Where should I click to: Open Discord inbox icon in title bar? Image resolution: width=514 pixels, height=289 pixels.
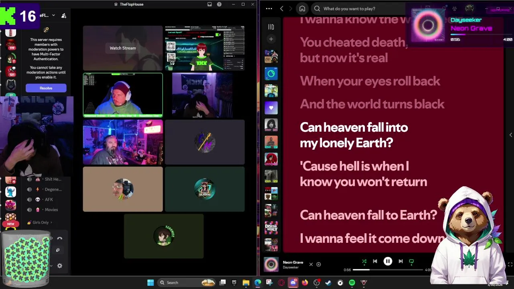click(209, 4)
